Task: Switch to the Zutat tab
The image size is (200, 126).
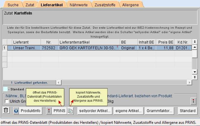Action: pos(30,5)
